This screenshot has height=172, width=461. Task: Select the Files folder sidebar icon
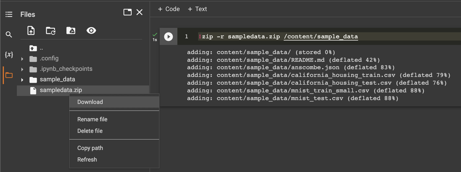point(9,75)
